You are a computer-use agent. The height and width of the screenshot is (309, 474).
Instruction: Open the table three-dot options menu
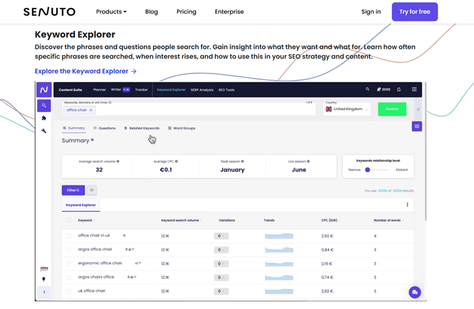(x=407, y=205)
